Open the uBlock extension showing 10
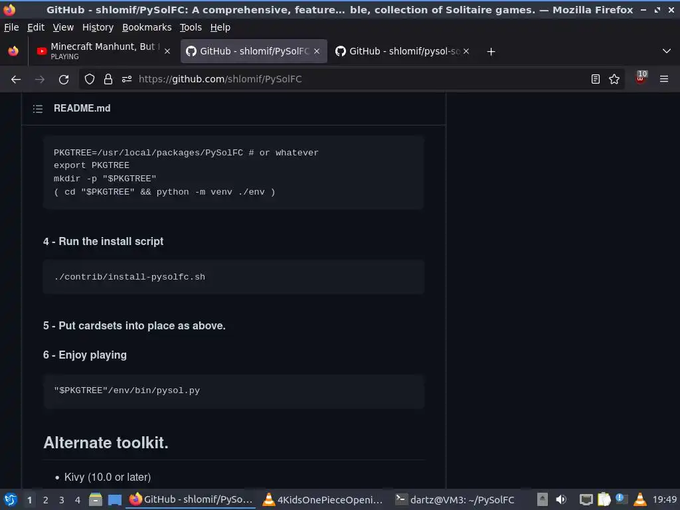Viewport: 680px width, 510px height. (x=641, y=78)
